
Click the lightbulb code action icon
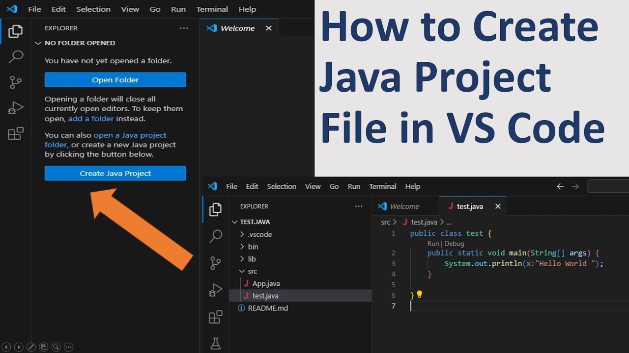click(420, 295)
